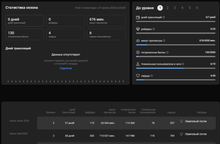Screen dimensions: 220x144
Task: Select level 1 tab
Action: pos(160,8)
